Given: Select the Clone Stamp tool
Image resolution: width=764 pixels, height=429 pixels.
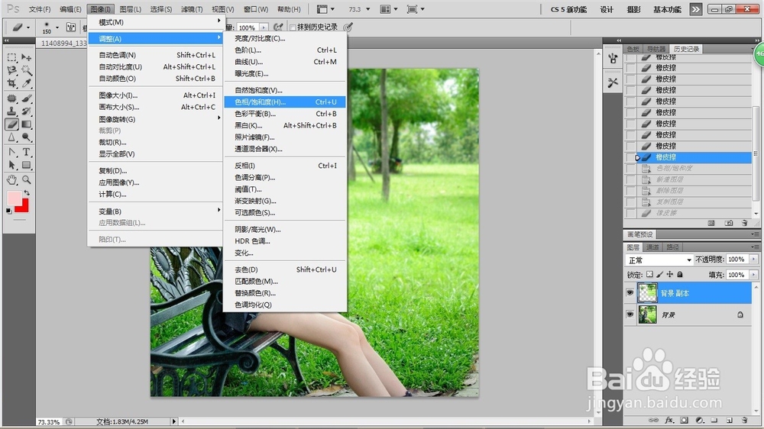Looking at the screenshot, I should pyautogui.click(x=11, y=111).
